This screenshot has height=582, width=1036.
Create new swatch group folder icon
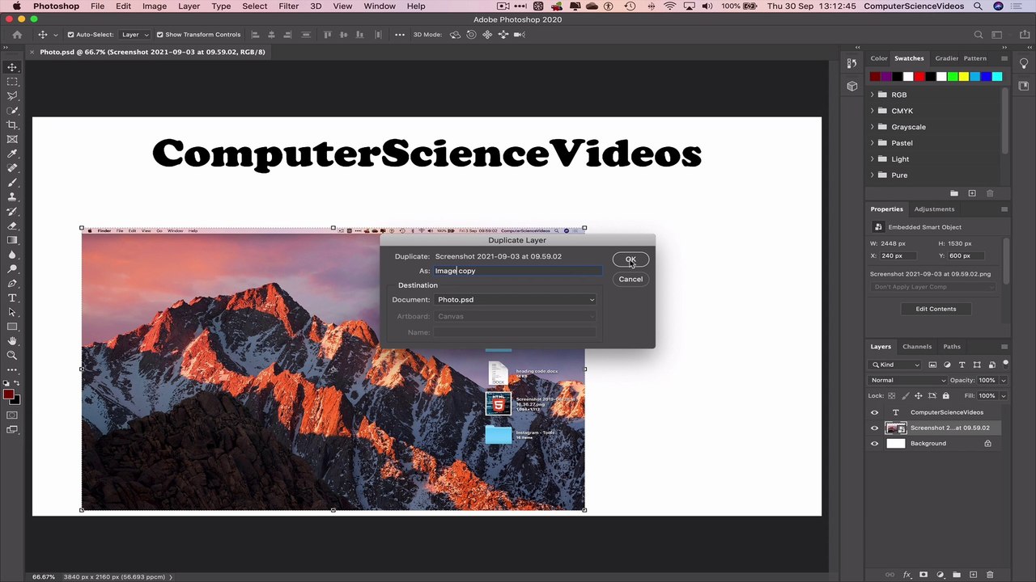(x=954, y=193)
